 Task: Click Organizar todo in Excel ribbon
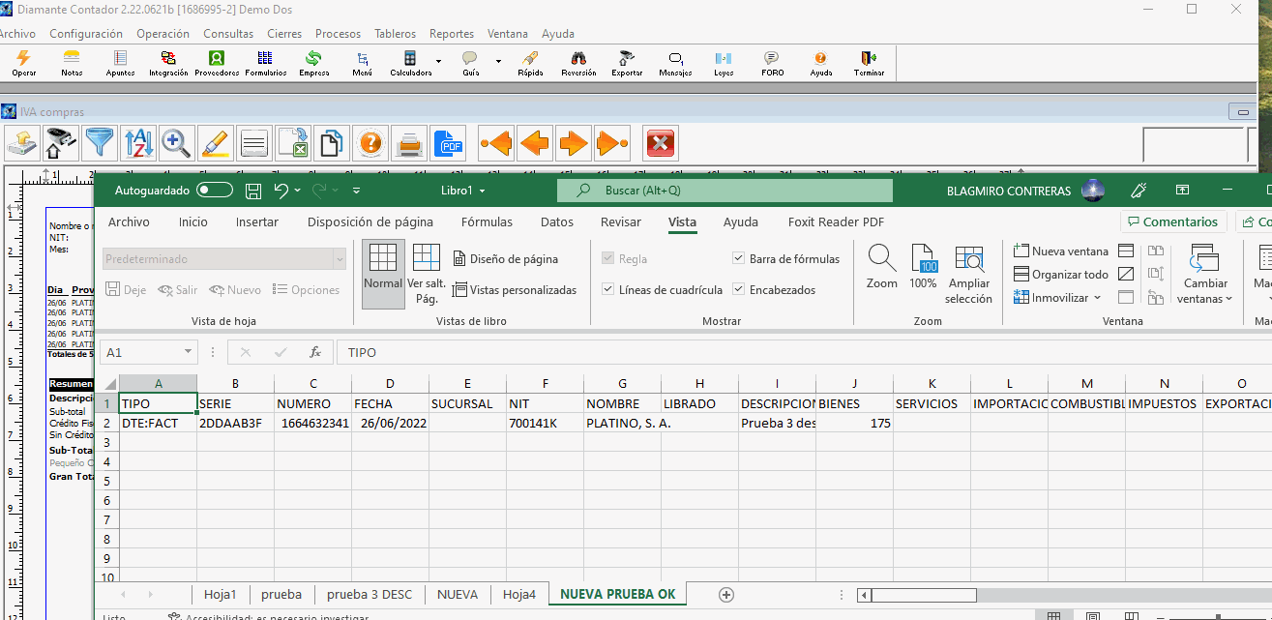pos(1061,275)
